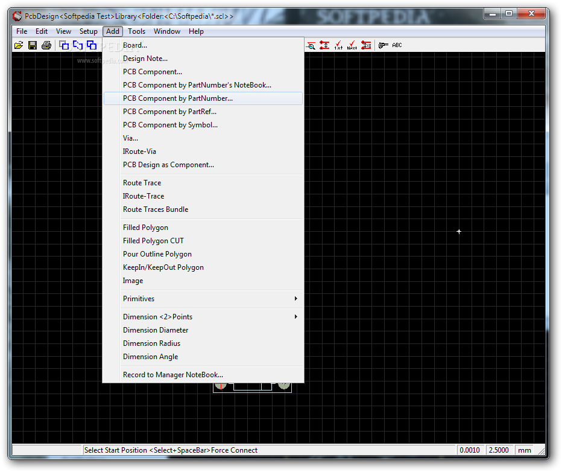Close the open Add menu
Screen dimensions: 562x472
tap(113, 31)
